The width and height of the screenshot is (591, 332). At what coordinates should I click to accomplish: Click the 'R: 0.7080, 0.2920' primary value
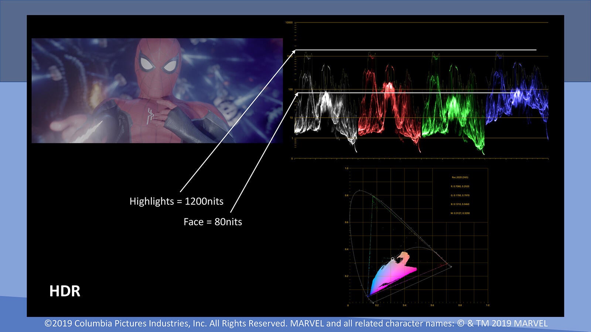point(460,186)
